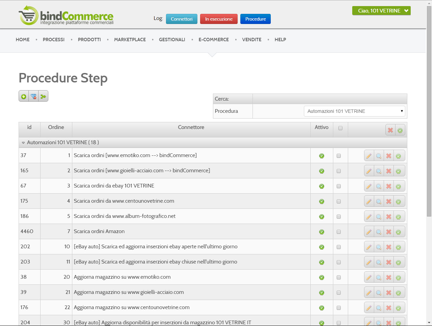Viewport: 432px width, 326px height.
Task: Open the GESTIONALI menu
Action: pos(172,40)
